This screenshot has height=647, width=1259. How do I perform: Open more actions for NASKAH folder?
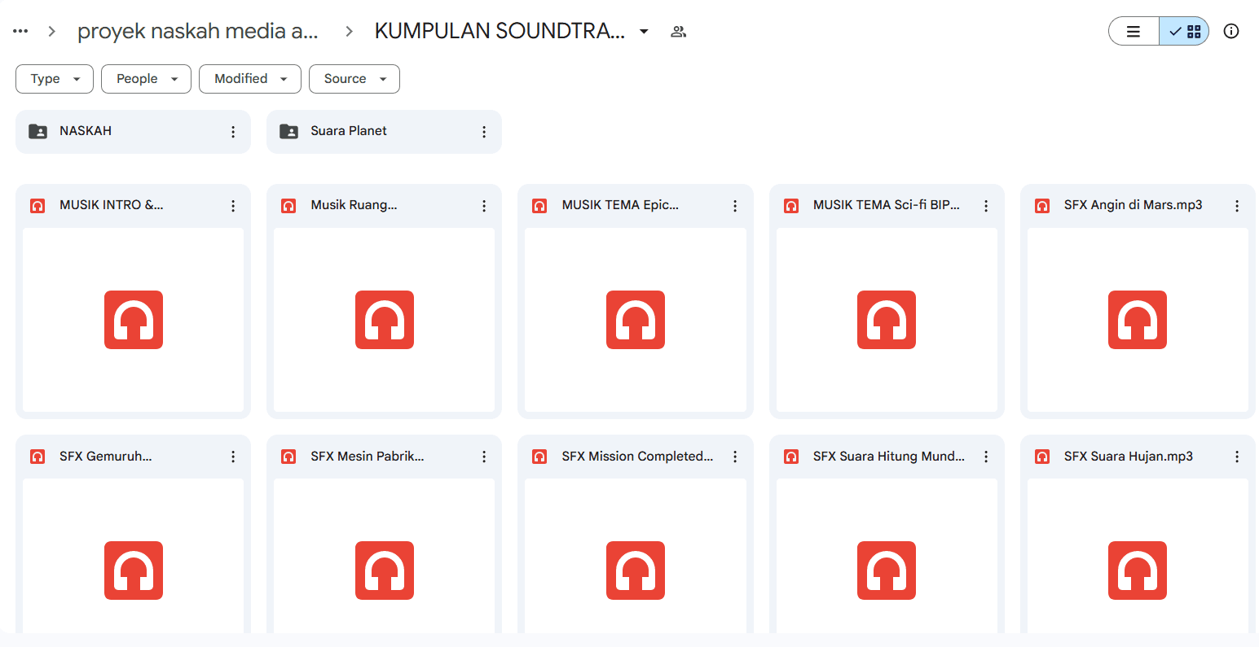pyautogui.click(x=233, y=132)
